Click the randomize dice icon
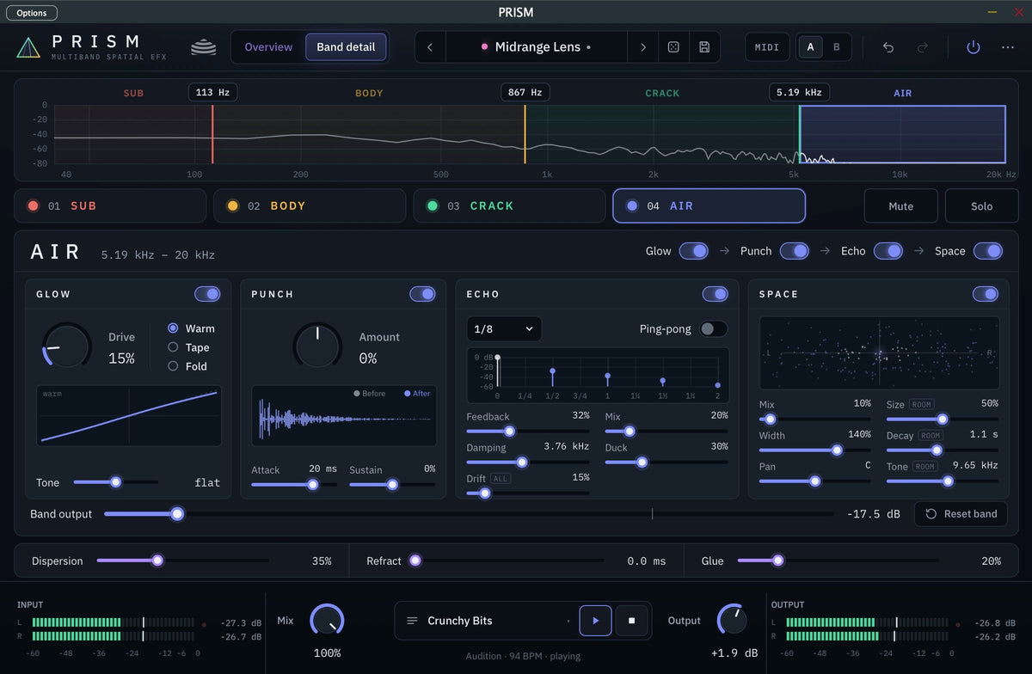The image size is (1032, 674). (x=673, y=47)
